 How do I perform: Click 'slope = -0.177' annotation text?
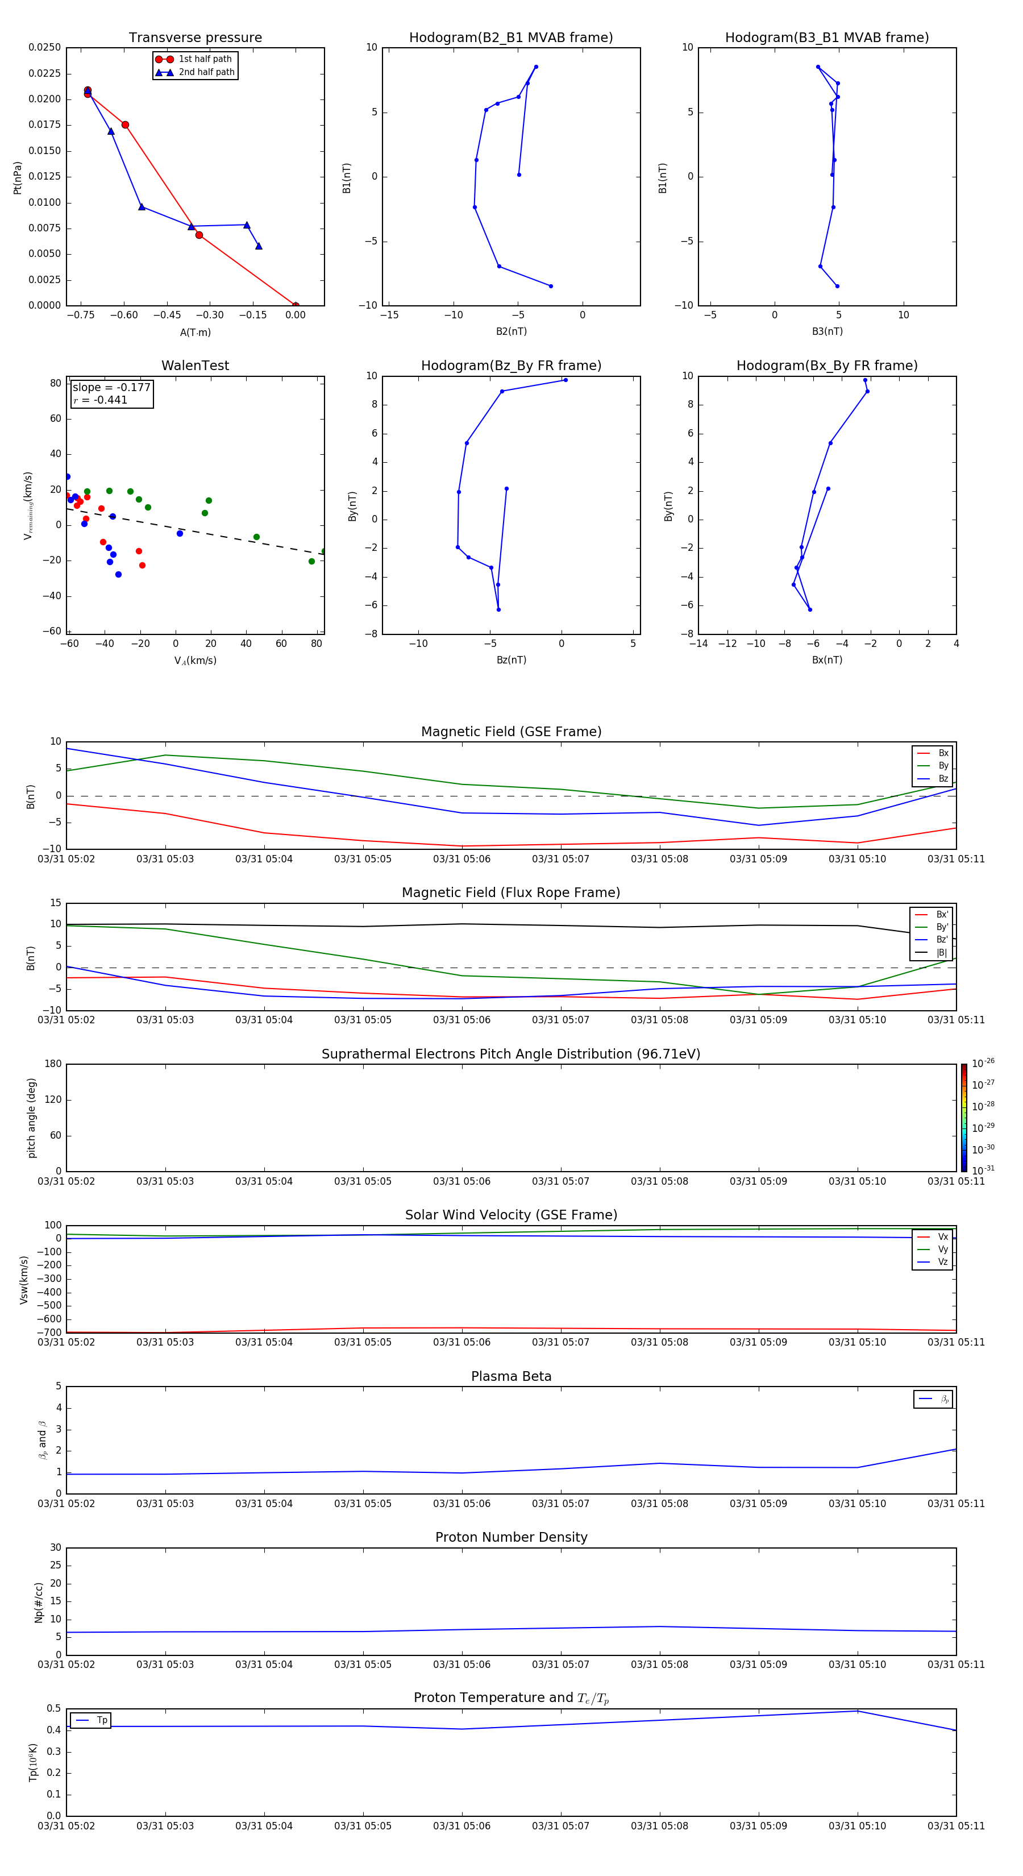pos(111,388)
